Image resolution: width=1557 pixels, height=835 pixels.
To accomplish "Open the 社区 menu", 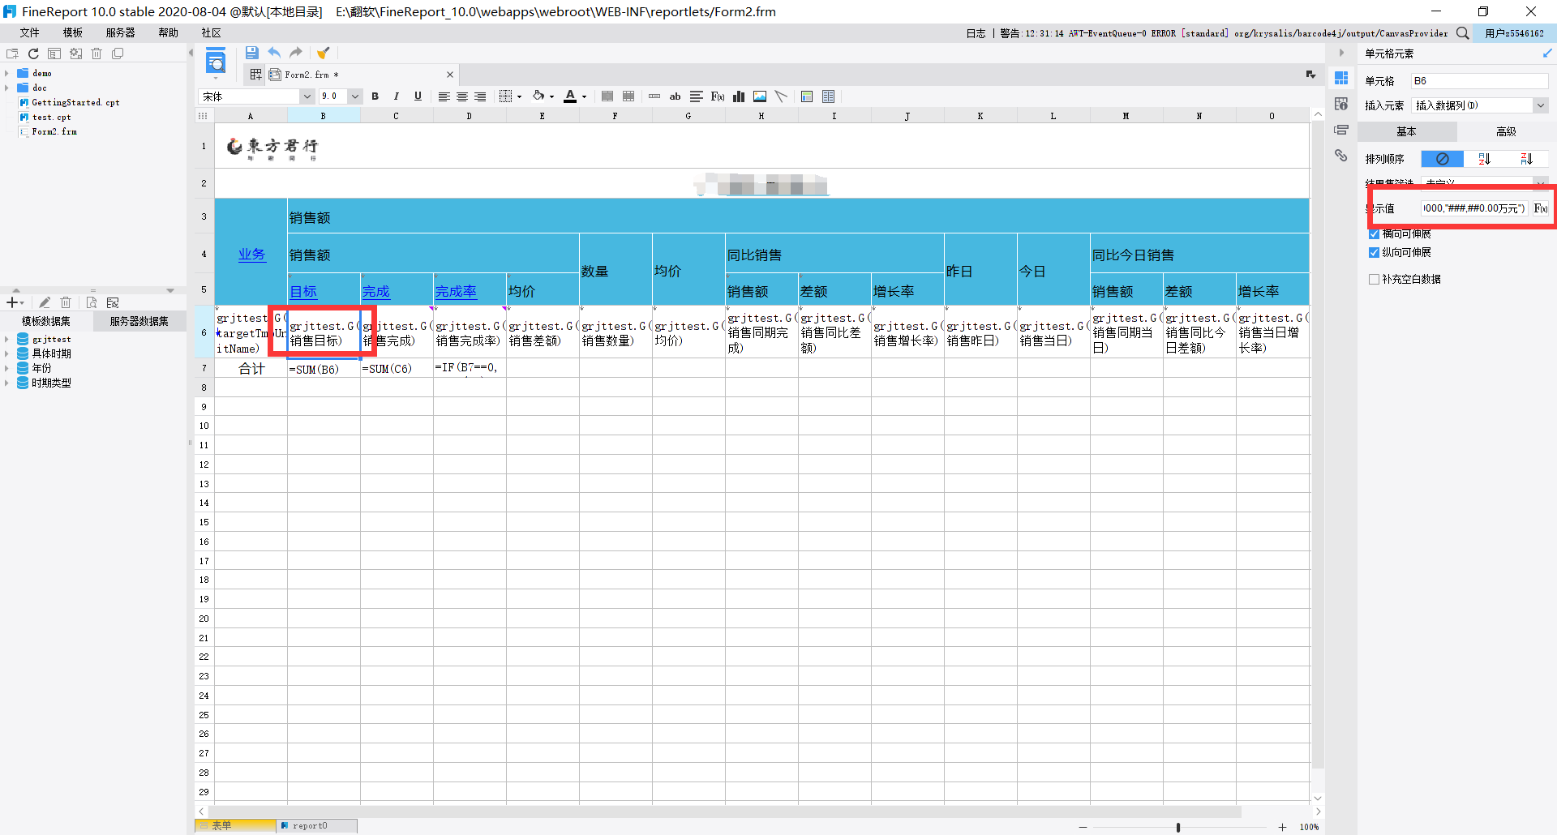I will click(x=212, y=32).
